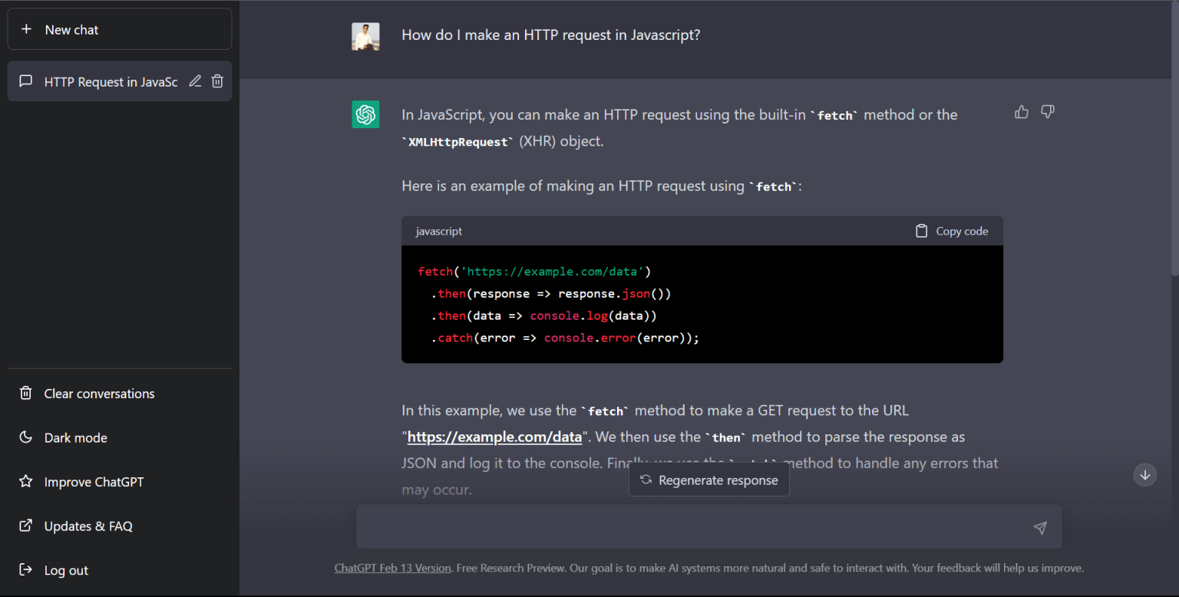Open the ChatGPT Feb 13 Version link
Viewport: 1179px width, 597px height.
click(392, 568)
